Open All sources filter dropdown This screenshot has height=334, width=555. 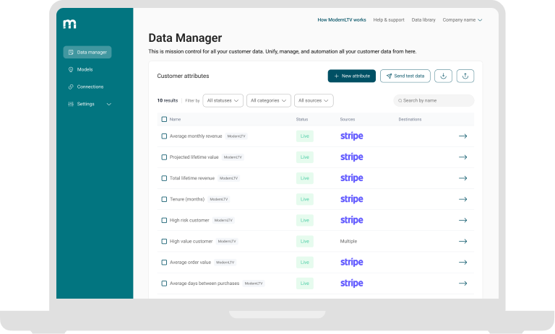click(314, 101)
